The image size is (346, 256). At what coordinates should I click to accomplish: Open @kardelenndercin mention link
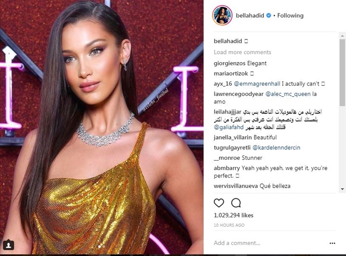[x=276, y=148]
